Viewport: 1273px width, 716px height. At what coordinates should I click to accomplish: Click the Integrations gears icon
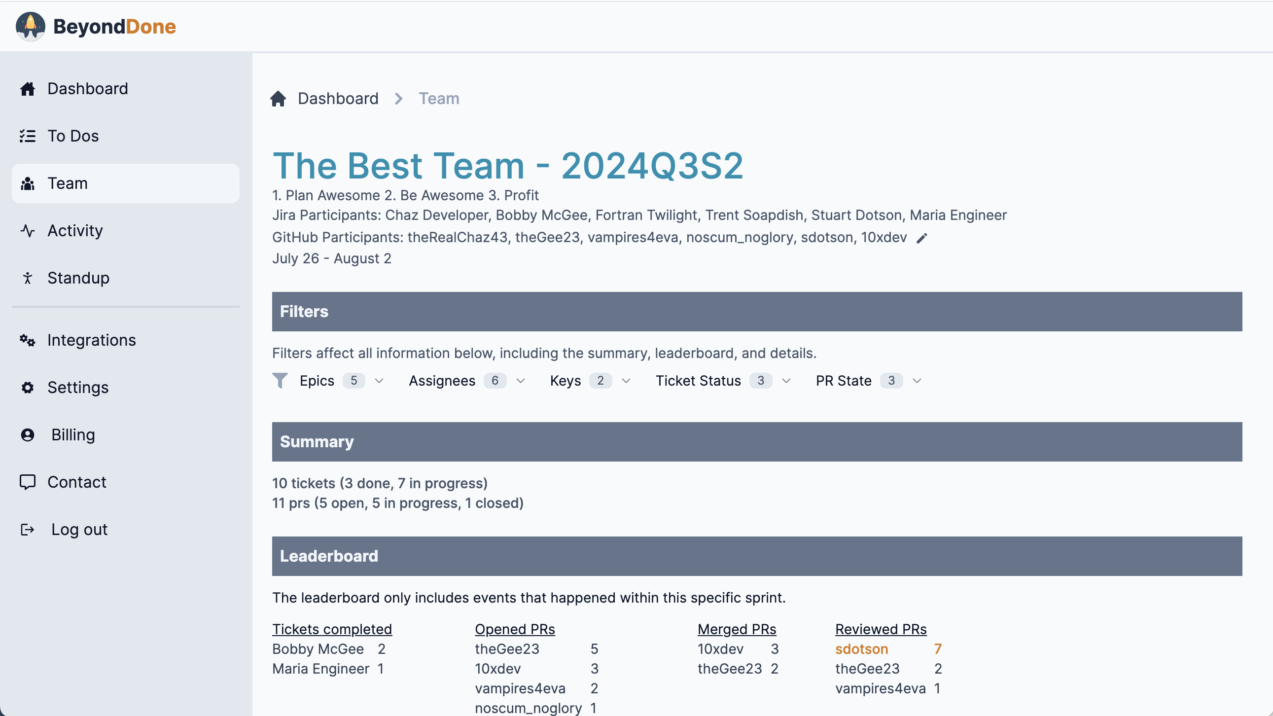(28, 340)
